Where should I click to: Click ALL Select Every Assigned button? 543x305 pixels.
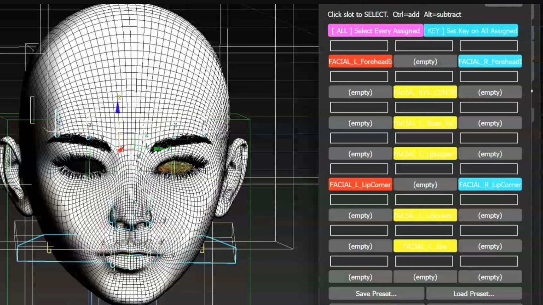point(376,31)
